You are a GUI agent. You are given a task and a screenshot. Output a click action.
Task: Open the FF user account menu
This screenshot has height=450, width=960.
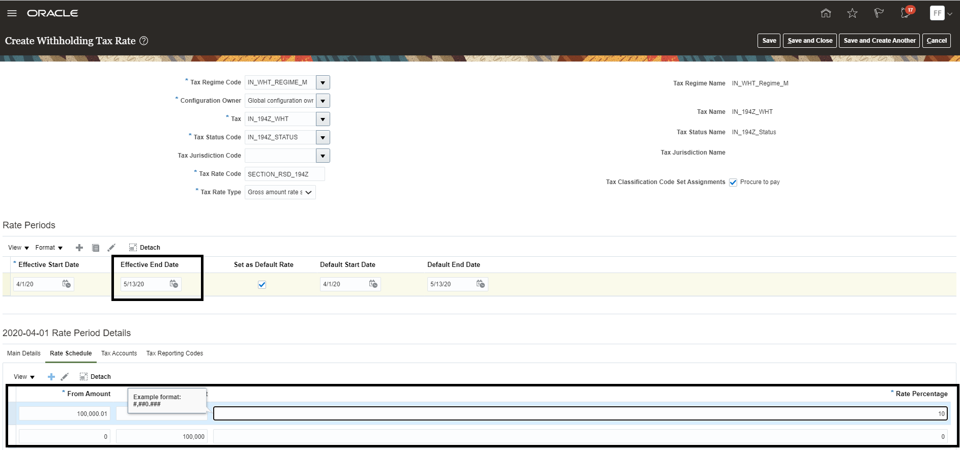point(941,13)
